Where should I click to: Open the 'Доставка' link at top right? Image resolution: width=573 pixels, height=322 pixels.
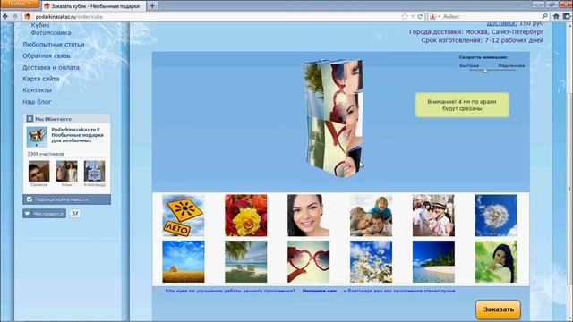tap(501, 23)
